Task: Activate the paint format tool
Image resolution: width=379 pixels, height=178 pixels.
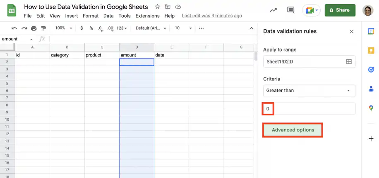Action: click(43, 28)
